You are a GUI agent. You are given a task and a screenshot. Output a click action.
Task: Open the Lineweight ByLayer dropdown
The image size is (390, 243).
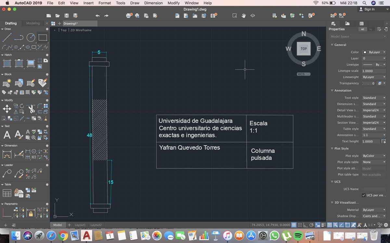tap(374, 77)
